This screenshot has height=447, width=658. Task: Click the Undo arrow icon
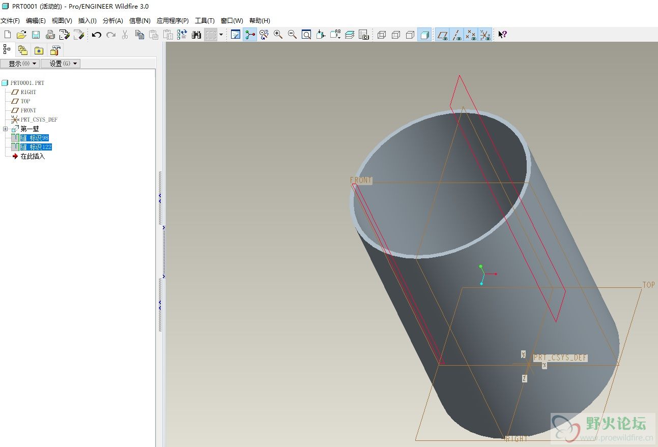tap(97, 35)
